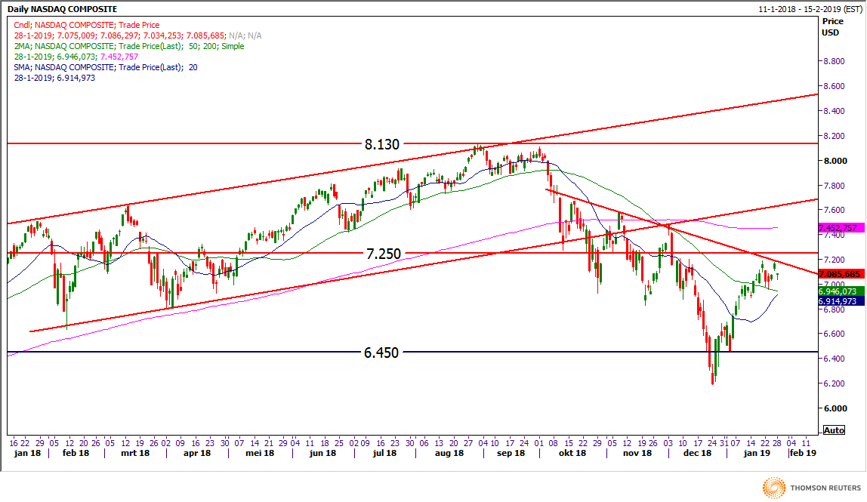867x502 pixels.
Task: Click the 6.200 price axis value
Action: tap(834, 383)
